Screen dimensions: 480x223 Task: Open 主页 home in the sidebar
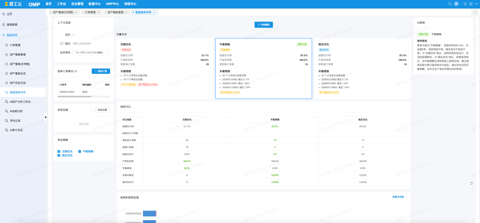[9, 14]
